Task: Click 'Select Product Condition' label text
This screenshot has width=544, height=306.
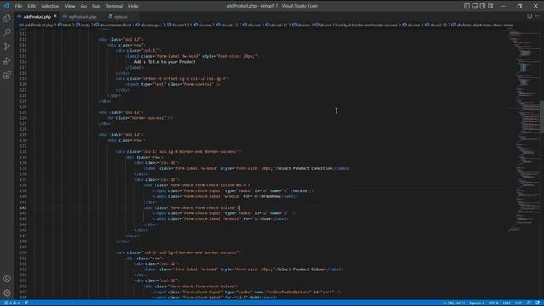Action: 305,168
